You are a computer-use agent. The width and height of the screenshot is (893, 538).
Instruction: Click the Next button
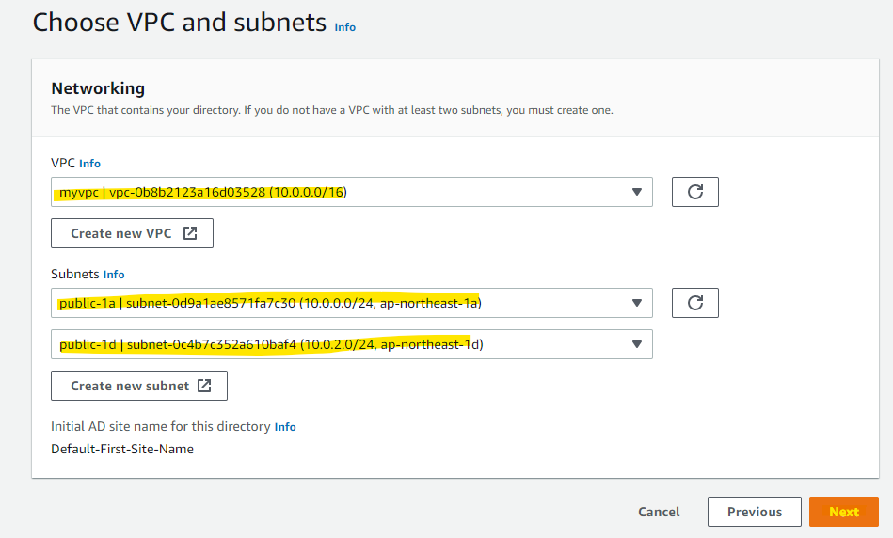[x=844, y=512]
